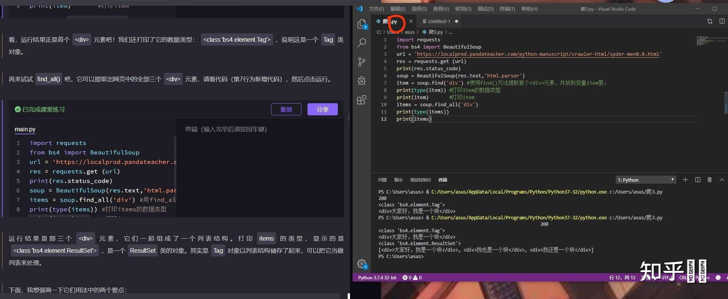Viewport: 728px width, 299px height.
Task: Open the 查看(V) menu
Action: click(x=441, y=9)
